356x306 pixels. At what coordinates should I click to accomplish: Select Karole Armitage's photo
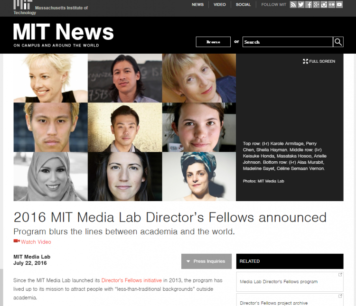50,78
